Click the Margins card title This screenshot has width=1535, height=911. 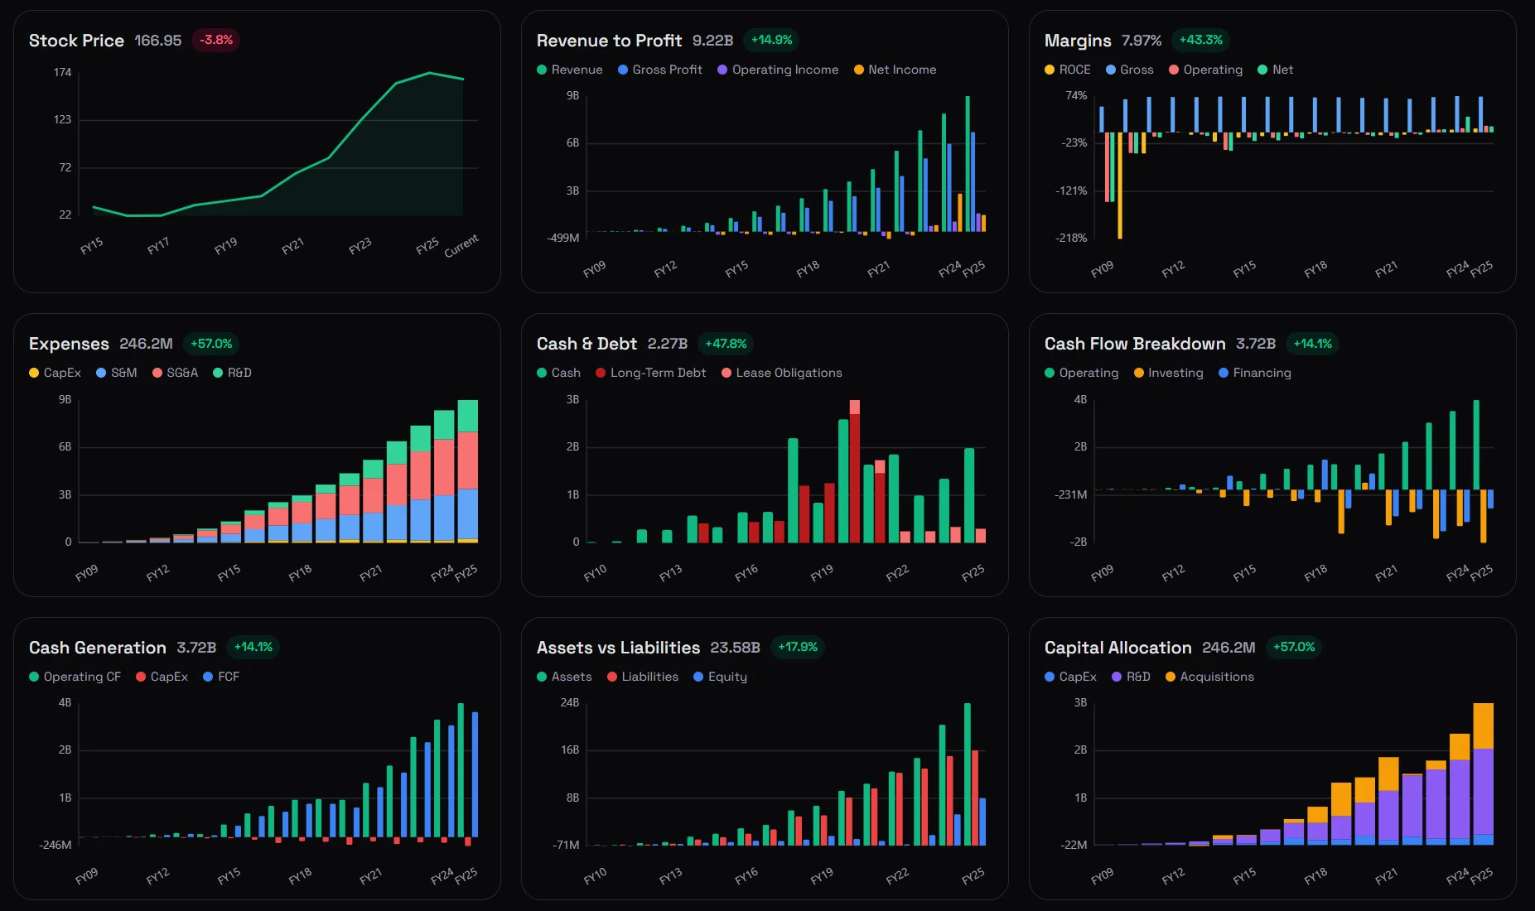tap(1078, 41)
